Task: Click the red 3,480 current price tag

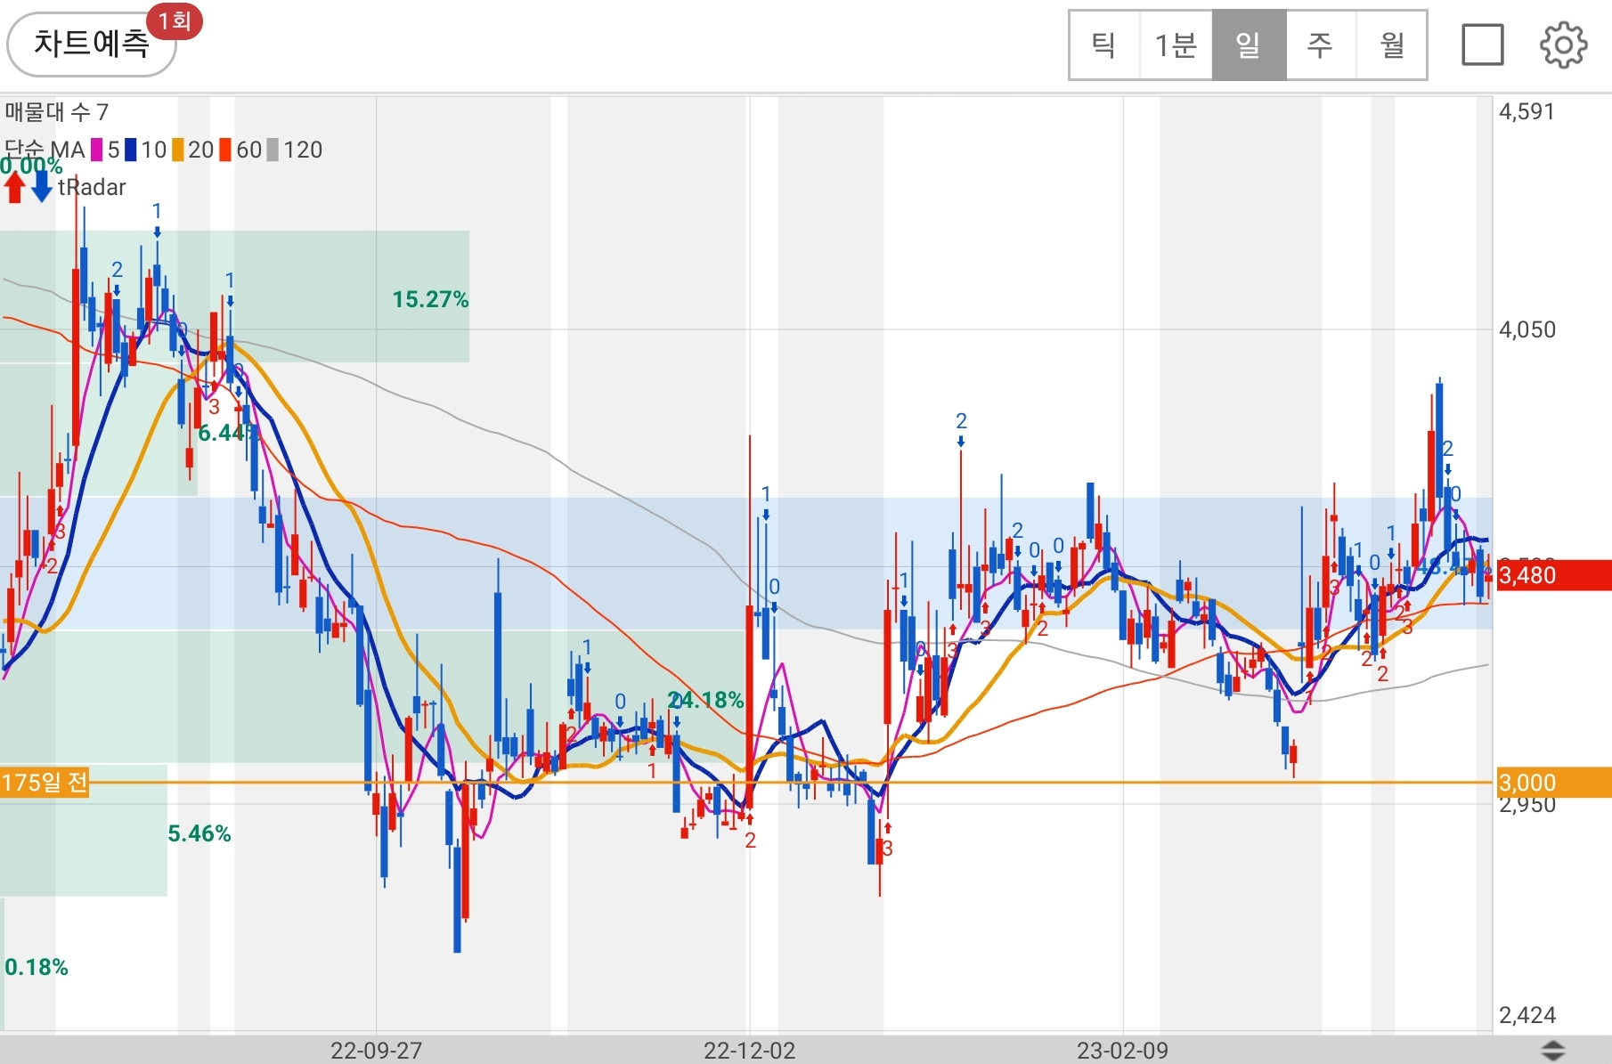Action: (1554, 575)
